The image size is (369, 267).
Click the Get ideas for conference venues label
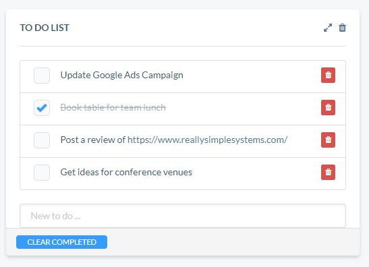126,172
